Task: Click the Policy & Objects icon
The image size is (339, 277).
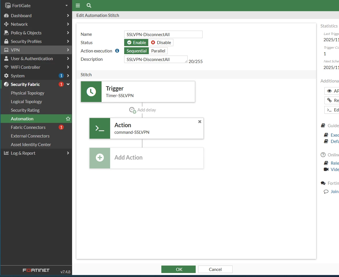Action: click(x=6, y=33)
